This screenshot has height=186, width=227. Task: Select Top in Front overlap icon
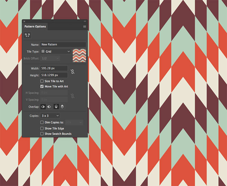point(56,107)
